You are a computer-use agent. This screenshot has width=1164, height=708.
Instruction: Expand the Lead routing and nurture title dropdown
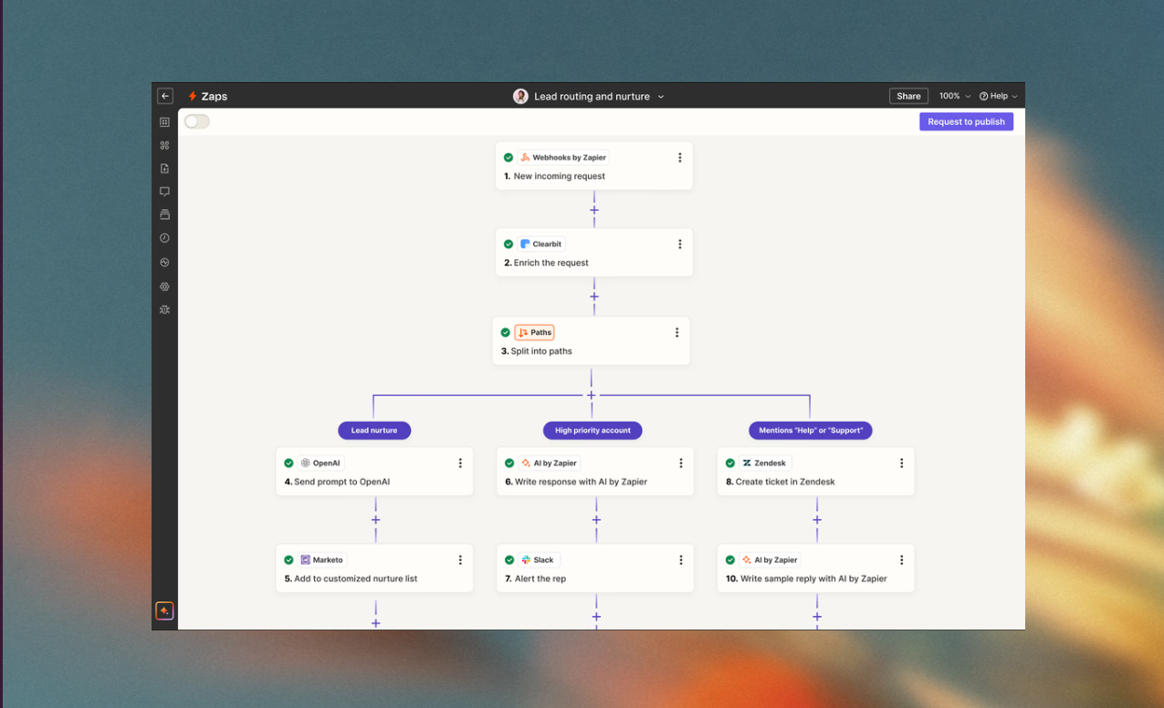661,97
